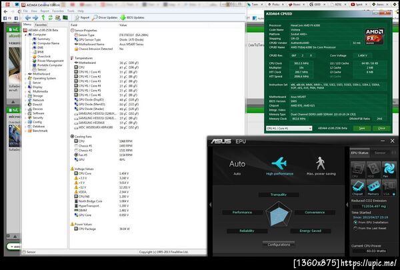Click the green Refresh icon in AIDA64 toolbar

(50, 17)
